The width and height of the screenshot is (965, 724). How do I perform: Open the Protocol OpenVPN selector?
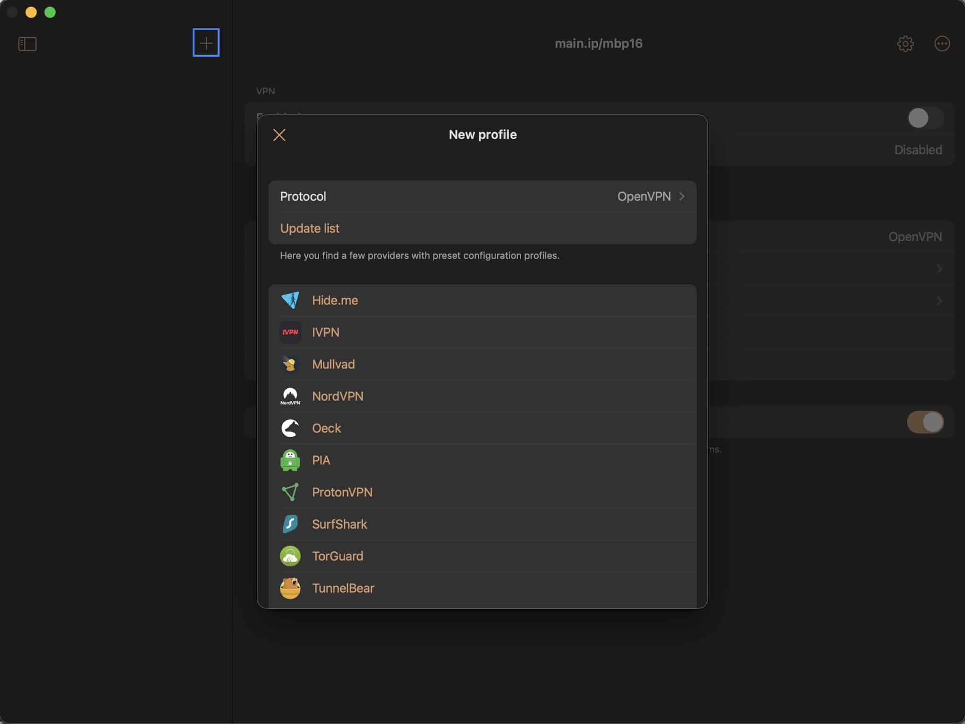click(482, 196)
